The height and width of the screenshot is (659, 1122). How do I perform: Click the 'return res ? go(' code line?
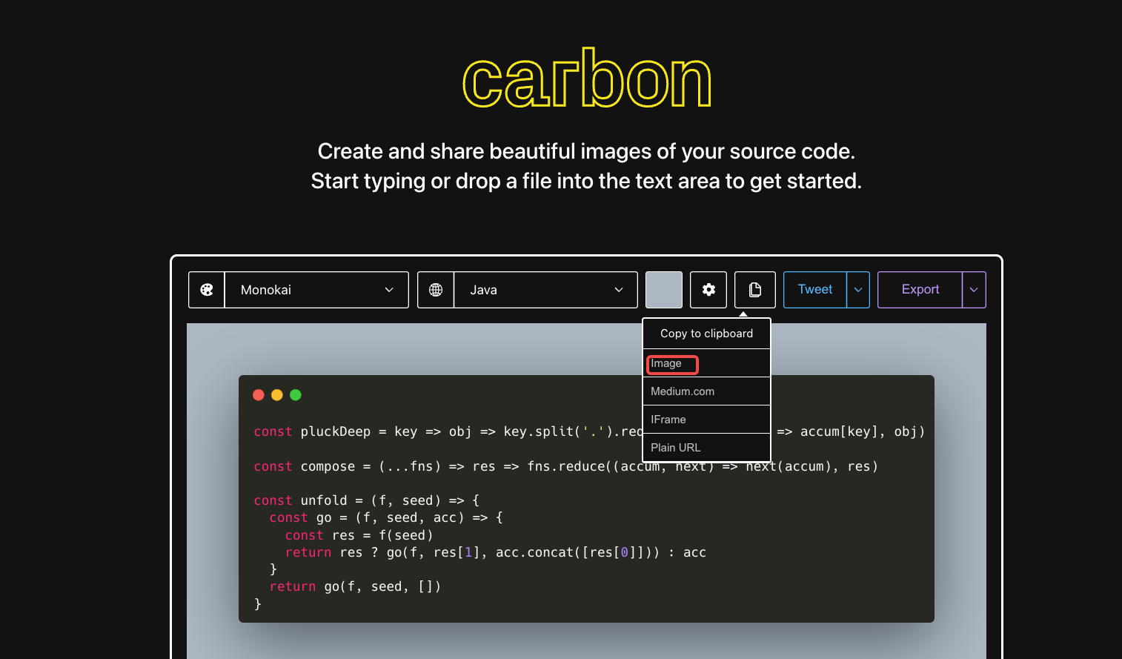(496, 552)
